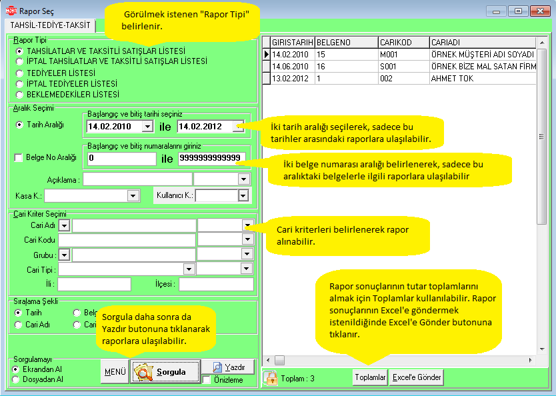Click the application icon in title bar

pos(11,11)
